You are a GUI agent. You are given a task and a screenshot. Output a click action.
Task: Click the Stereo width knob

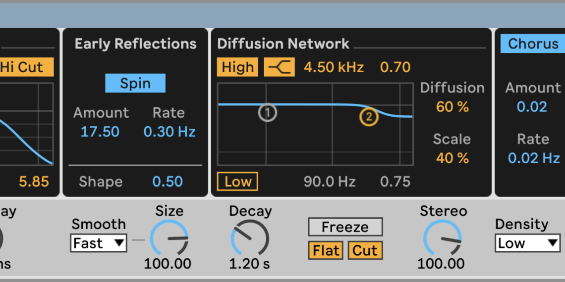443,238
